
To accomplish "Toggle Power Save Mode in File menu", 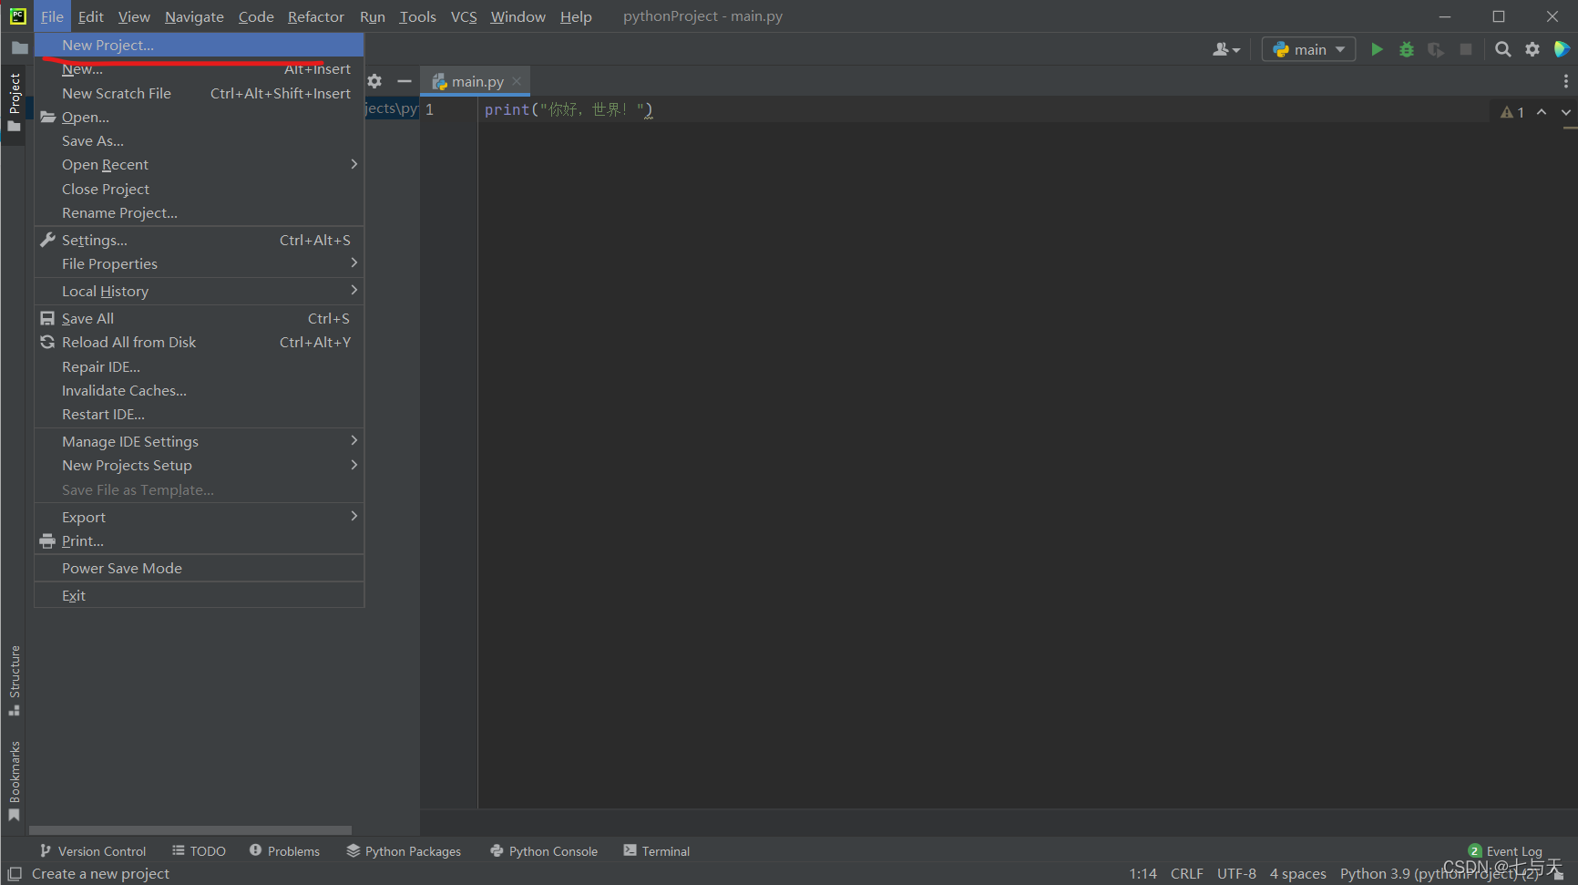I will click(200, 568).
